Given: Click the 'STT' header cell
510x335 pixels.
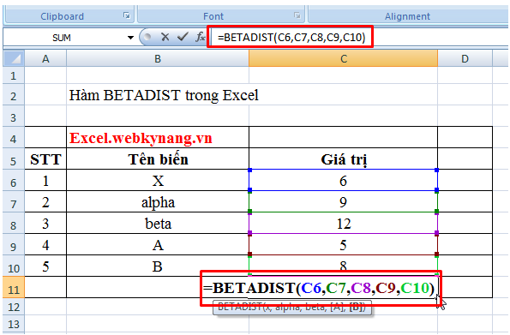Looking at the screenshot, I should 45,159.
